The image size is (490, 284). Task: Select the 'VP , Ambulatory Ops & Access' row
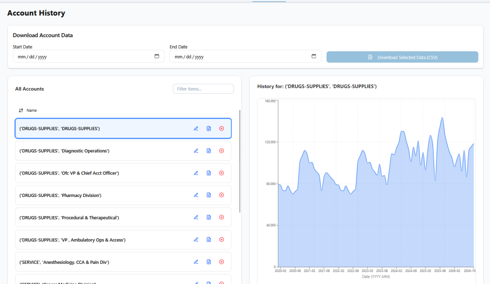pyautogui.click(x=123, y=240)
